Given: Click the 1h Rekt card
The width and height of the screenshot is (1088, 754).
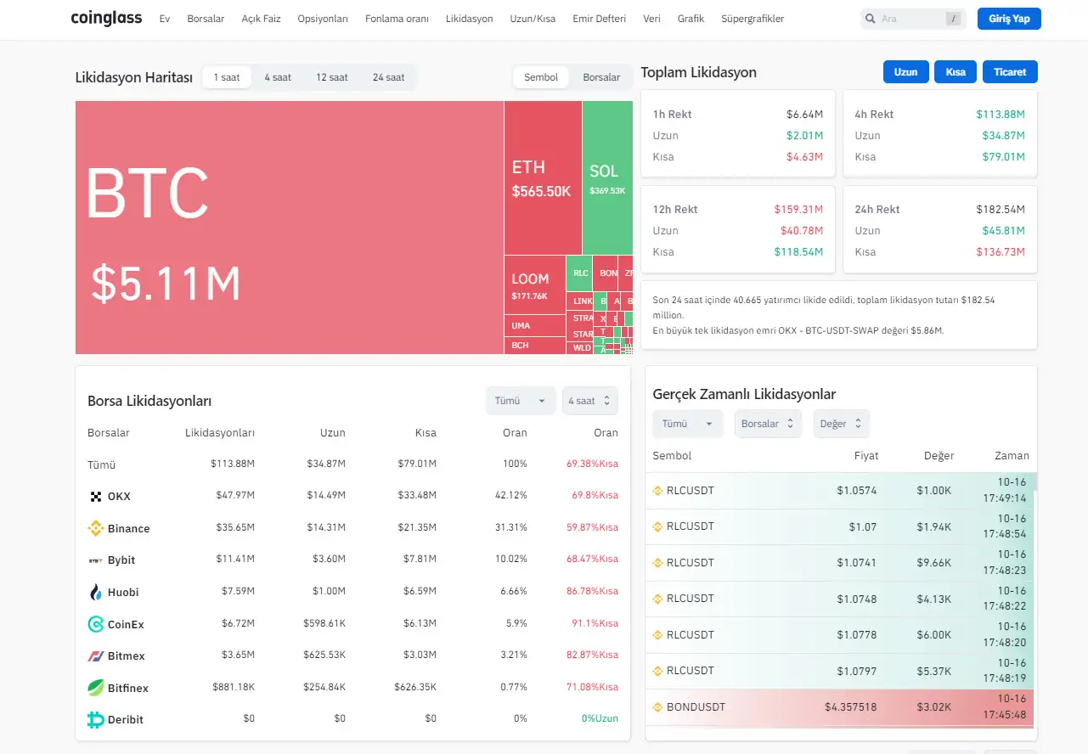Looking at the screenshot, I should tap(738, 134).
